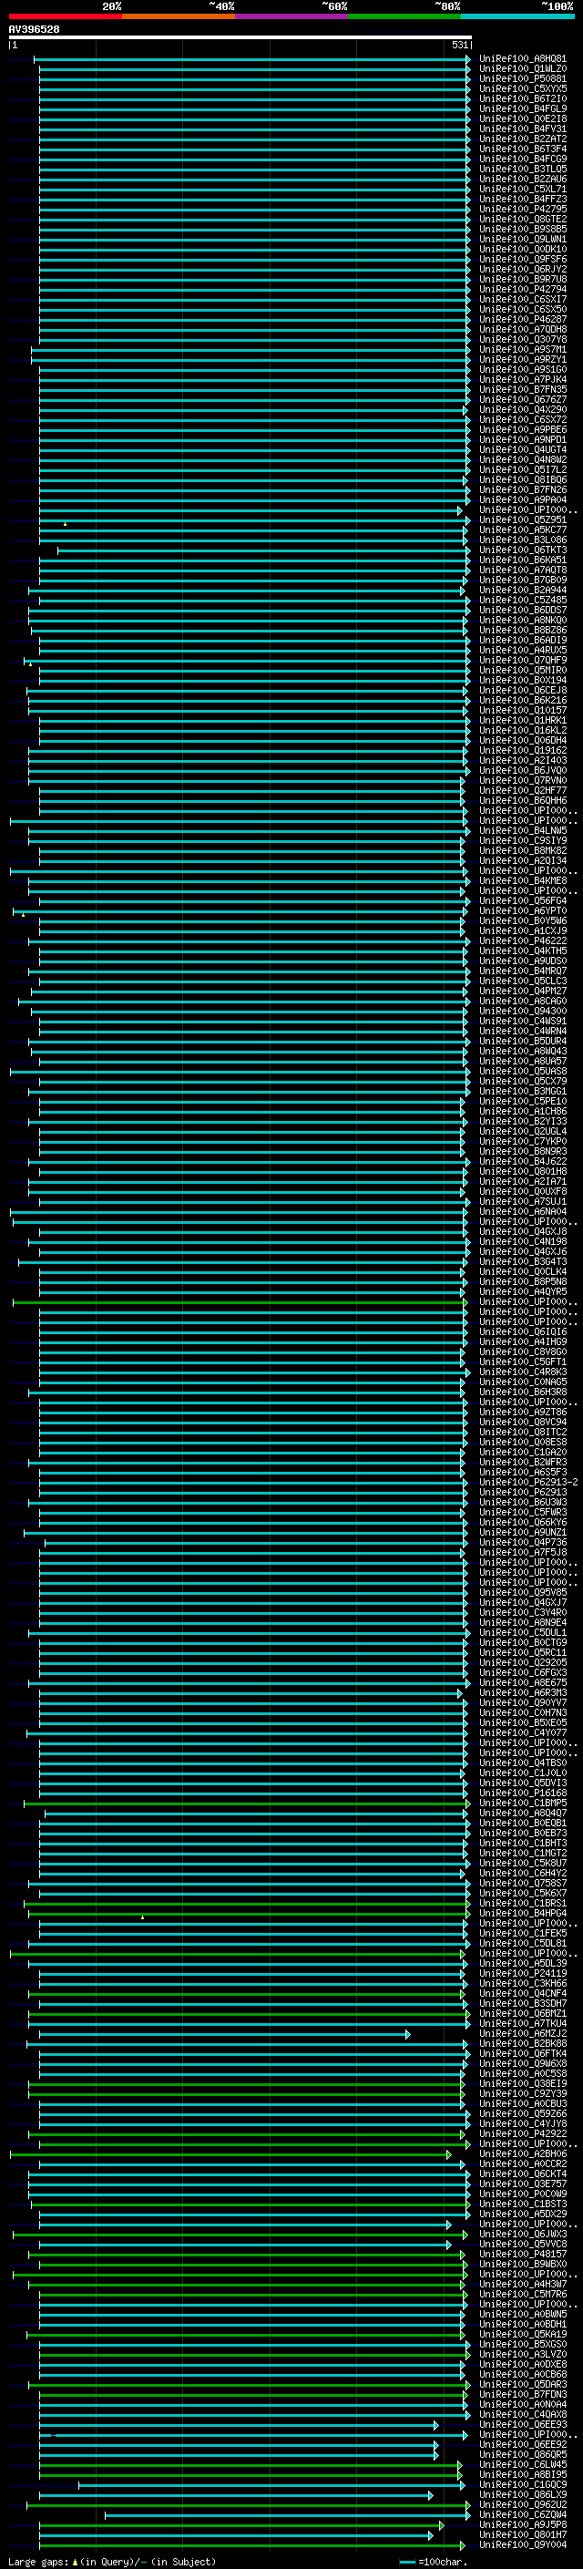The height and width of the screenshot is (2569, 583).
Task: Click hit label UniRef100_A1CH86
Action: tap(522, 1111)
